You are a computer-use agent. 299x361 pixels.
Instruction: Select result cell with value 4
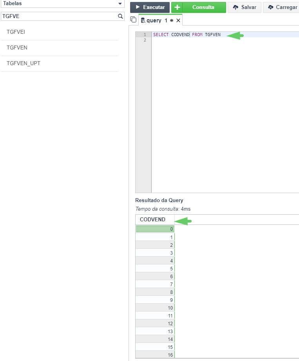coord(155,261)
